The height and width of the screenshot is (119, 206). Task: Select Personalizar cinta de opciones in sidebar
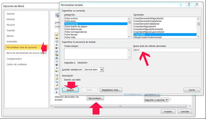(x=26, y=47)
